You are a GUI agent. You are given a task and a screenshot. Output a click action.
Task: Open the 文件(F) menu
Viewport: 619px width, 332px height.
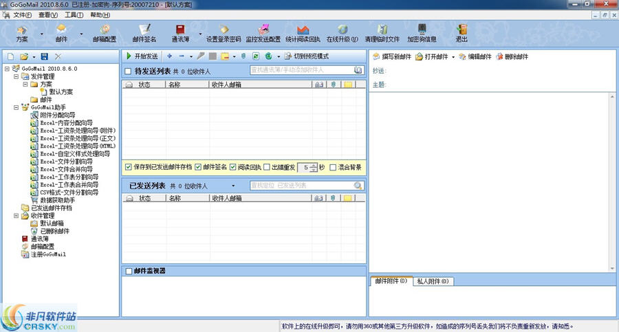click(x=23, y=15)
